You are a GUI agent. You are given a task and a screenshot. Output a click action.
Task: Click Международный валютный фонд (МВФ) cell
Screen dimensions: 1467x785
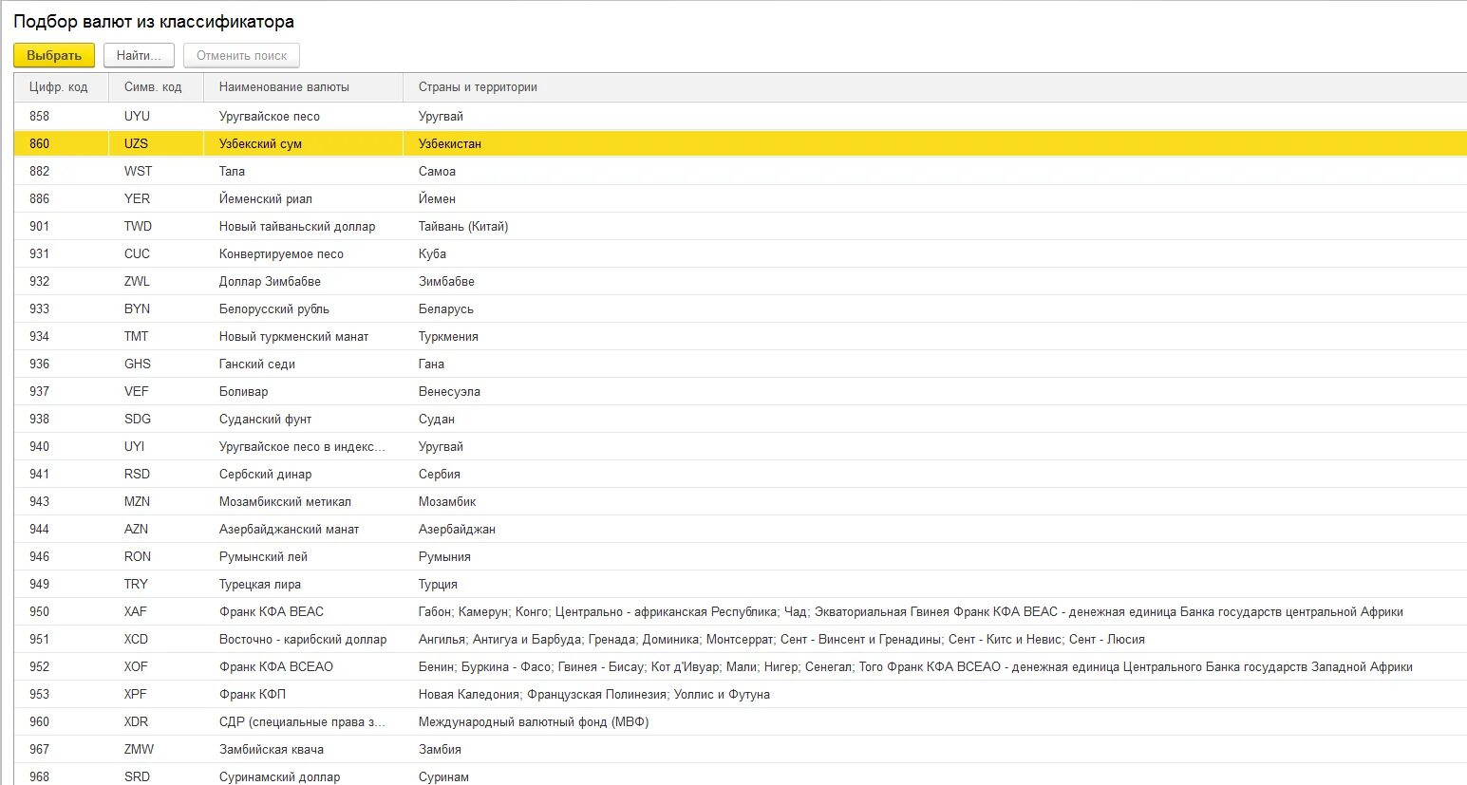tap(935, 721)
